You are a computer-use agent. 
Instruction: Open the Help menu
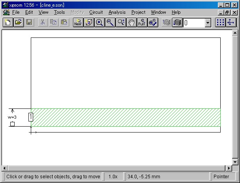[x=176, y=12]
